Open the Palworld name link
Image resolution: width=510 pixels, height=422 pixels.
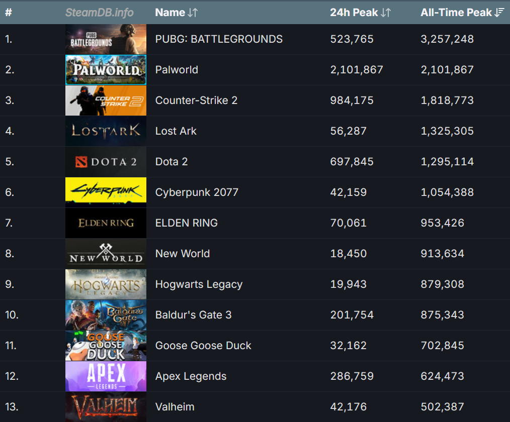pyautogui.click(x=177, y=69)
